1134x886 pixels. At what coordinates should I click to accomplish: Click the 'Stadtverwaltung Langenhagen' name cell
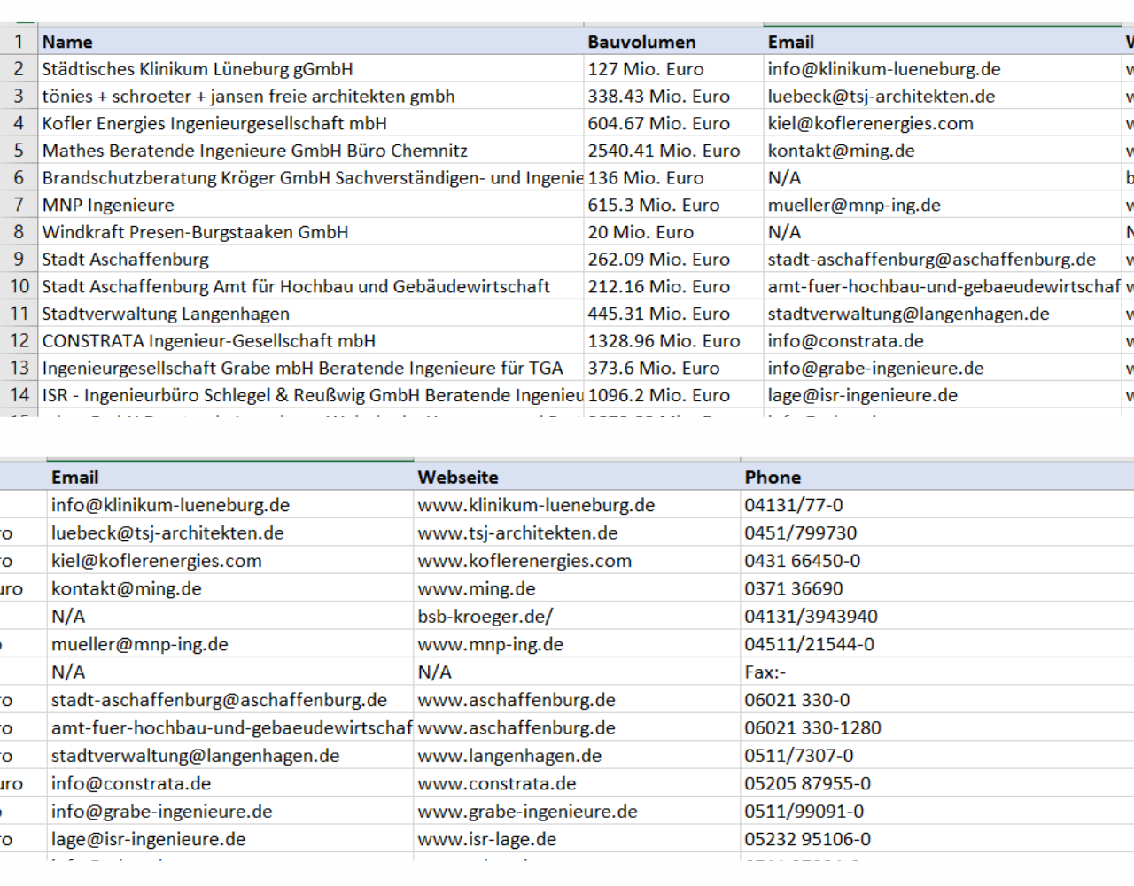311,314
